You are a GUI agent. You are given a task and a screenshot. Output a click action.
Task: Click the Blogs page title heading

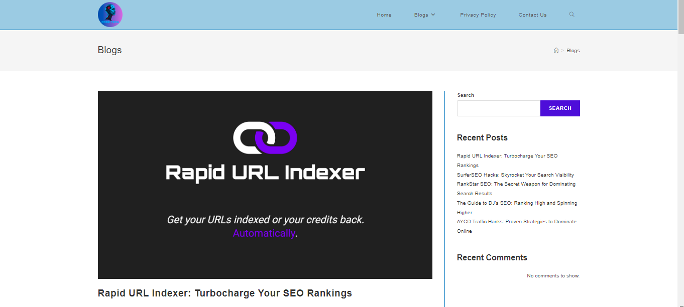(110, 50)
